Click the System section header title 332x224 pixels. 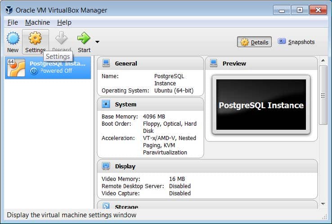126,105
